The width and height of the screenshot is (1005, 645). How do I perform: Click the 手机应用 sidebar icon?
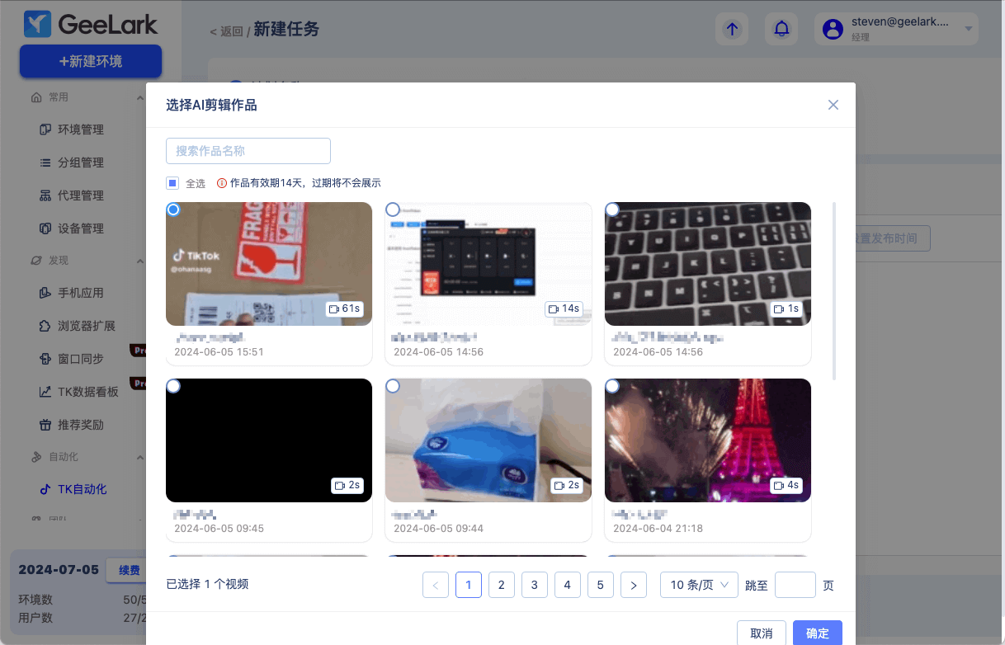pyautogui.click(x=45, y=293)
